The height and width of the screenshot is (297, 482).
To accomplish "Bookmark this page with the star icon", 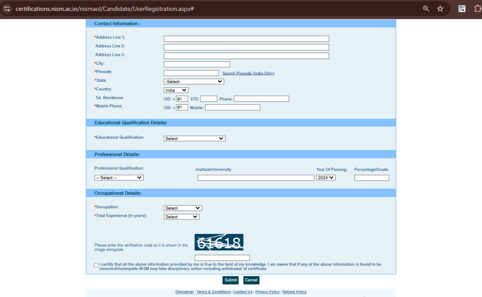I will [x=440, y=8].
